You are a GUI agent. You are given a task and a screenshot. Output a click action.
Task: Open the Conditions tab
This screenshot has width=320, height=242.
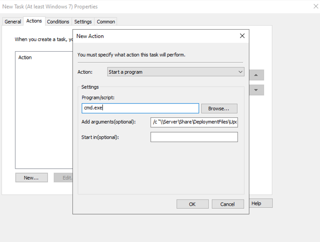pos(58,21)
